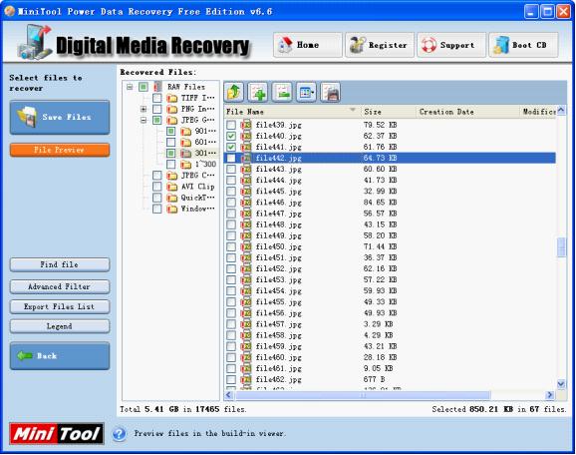Viewport: 576px width, 455px height.
Task: Click the PNG folder icon in tree
Action: click(x=172, y=109)
